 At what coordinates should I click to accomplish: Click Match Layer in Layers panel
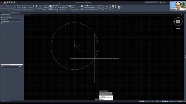[63, 9]
